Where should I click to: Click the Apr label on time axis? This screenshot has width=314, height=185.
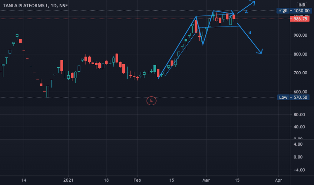click(278, 180)
